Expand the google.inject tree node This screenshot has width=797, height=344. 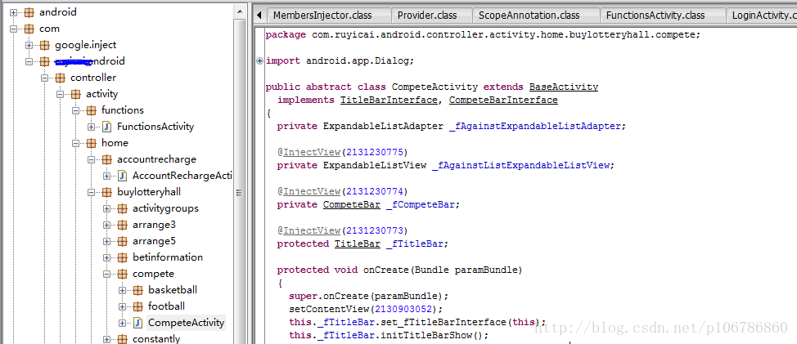[29, 45]
